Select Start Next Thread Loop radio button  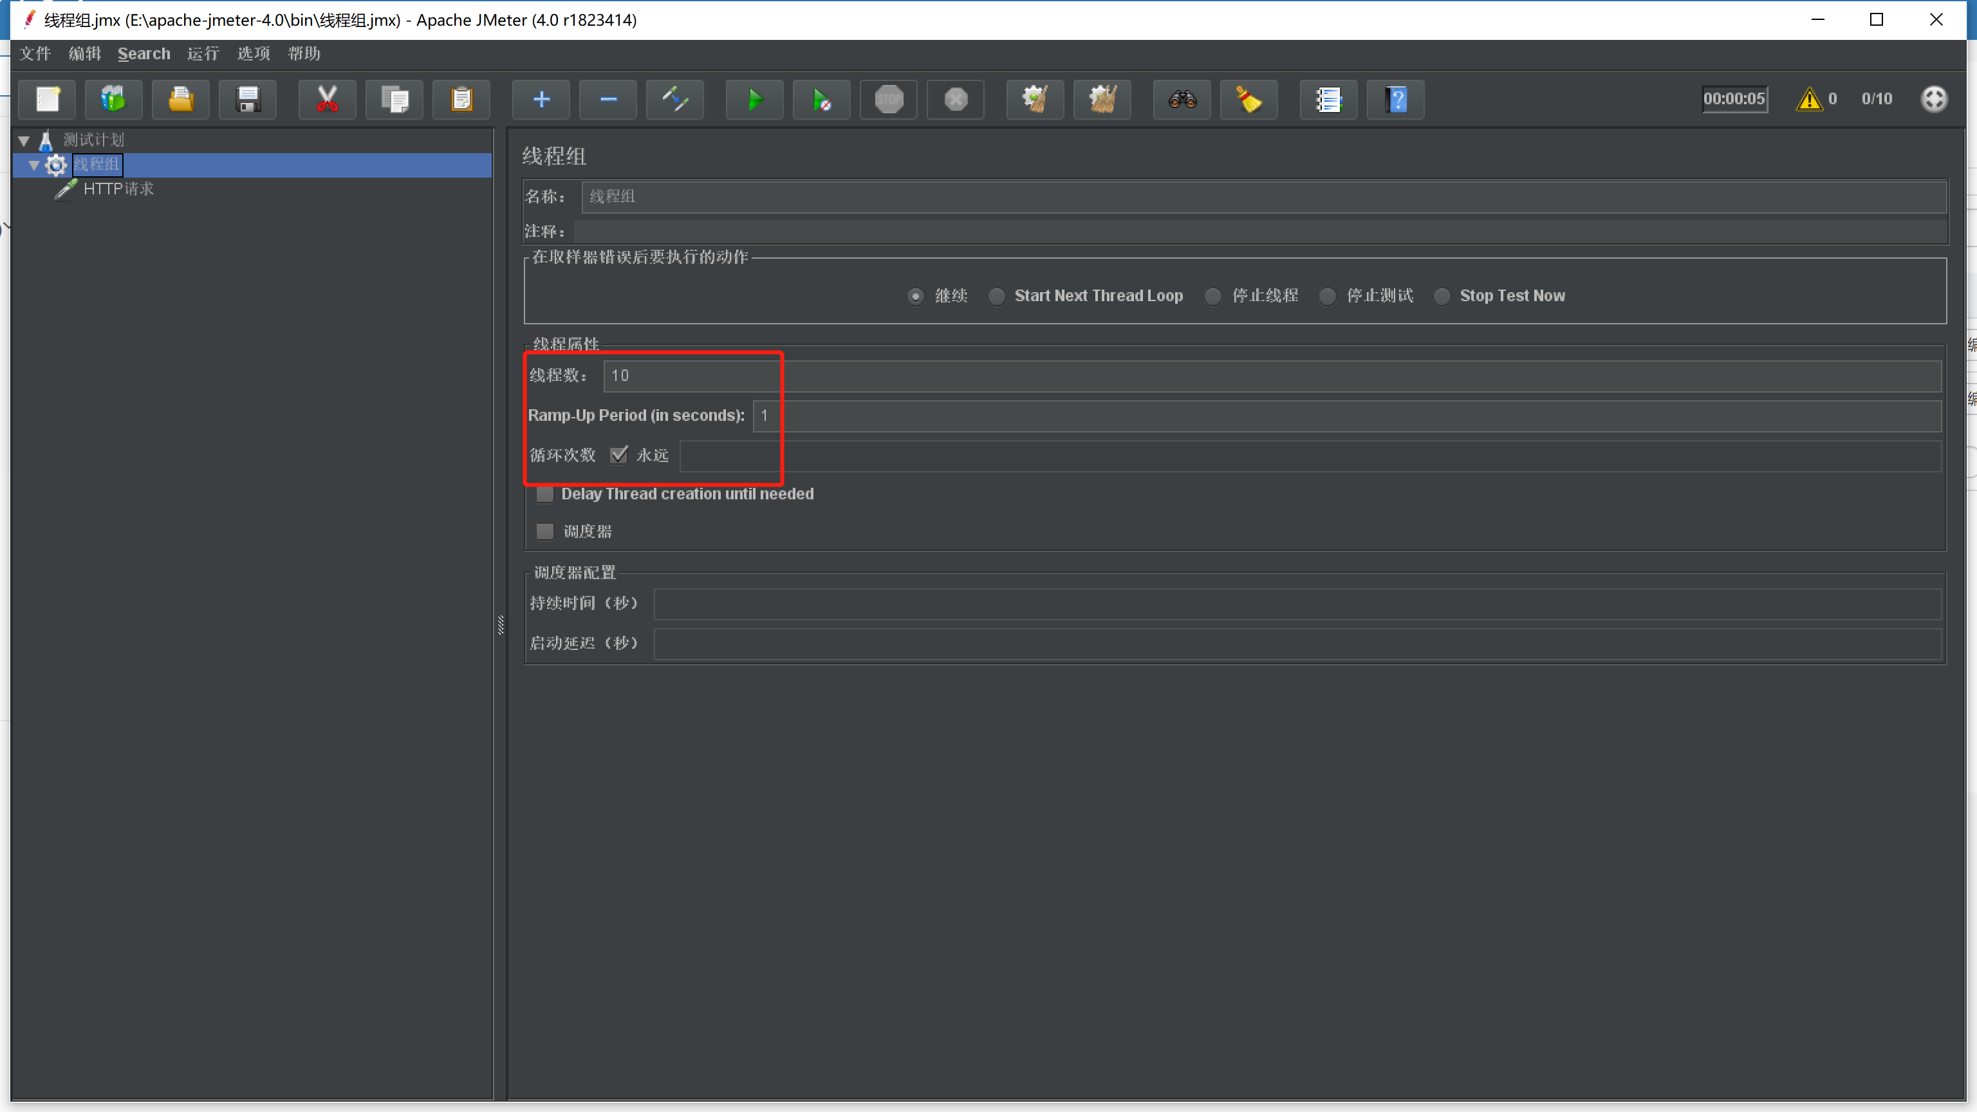(x=996, y=296)
